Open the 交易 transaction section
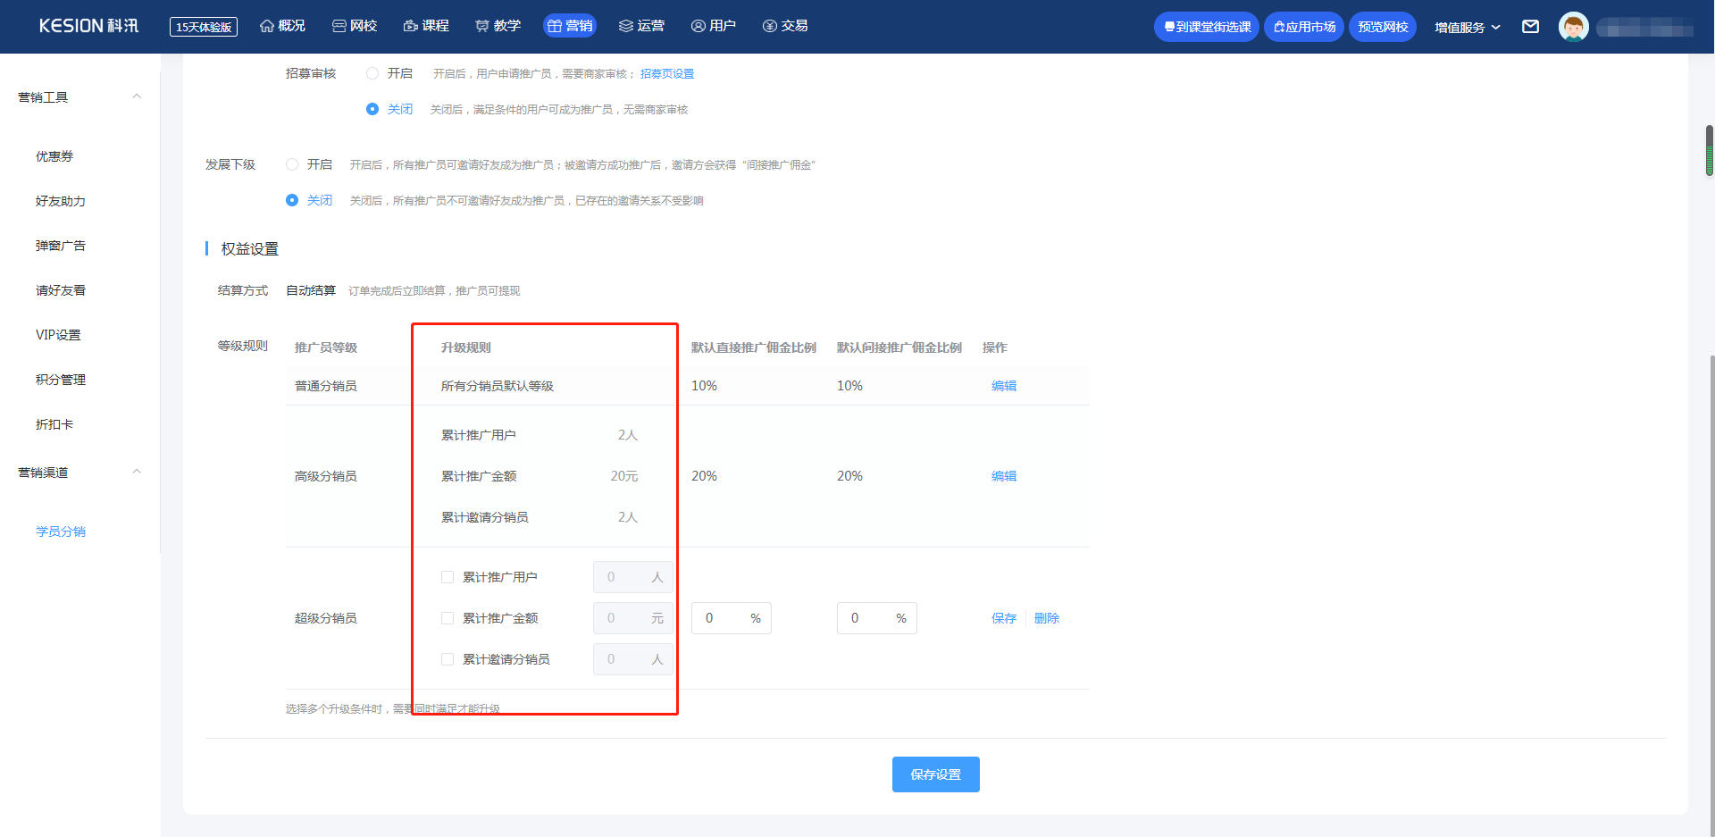Viewport: 1715px width, 837px height. [785, 26]
